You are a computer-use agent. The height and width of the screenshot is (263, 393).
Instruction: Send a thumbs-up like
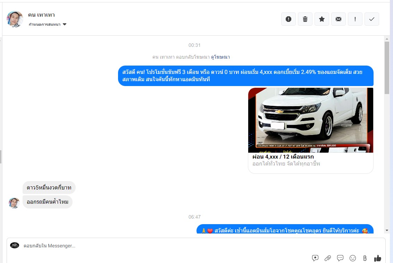(377, 258)
